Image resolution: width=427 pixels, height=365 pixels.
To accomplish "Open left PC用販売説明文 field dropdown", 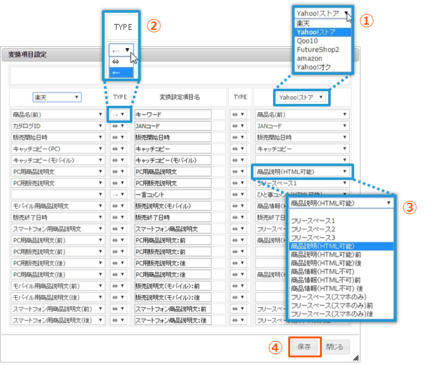I will 58,183.
